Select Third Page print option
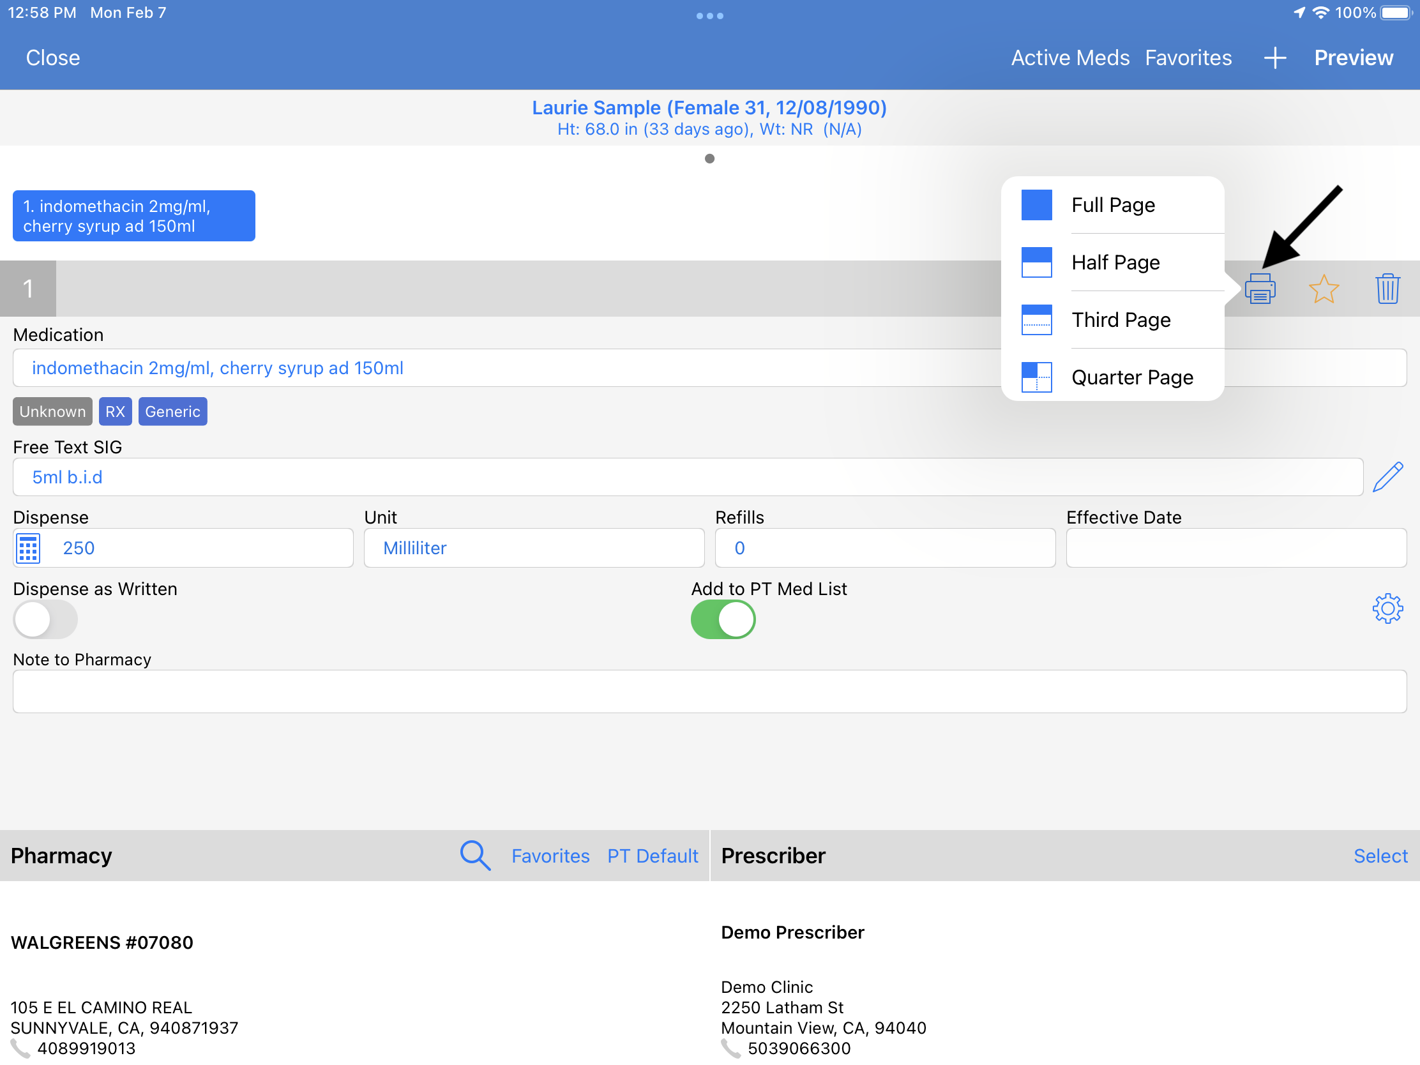This screenshot has height=1065, width=1420. [x=1112, y=320]
